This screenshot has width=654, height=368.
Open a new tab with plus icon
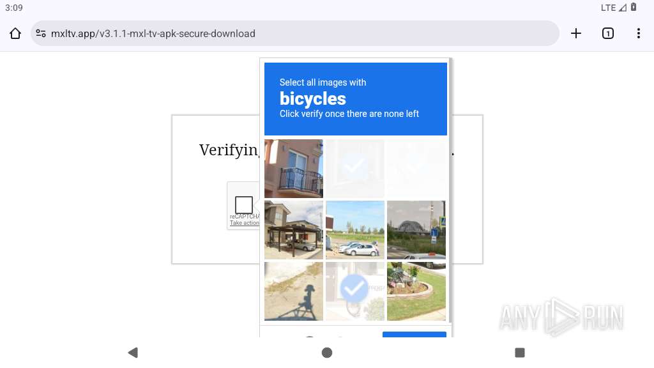coord(575,33)
